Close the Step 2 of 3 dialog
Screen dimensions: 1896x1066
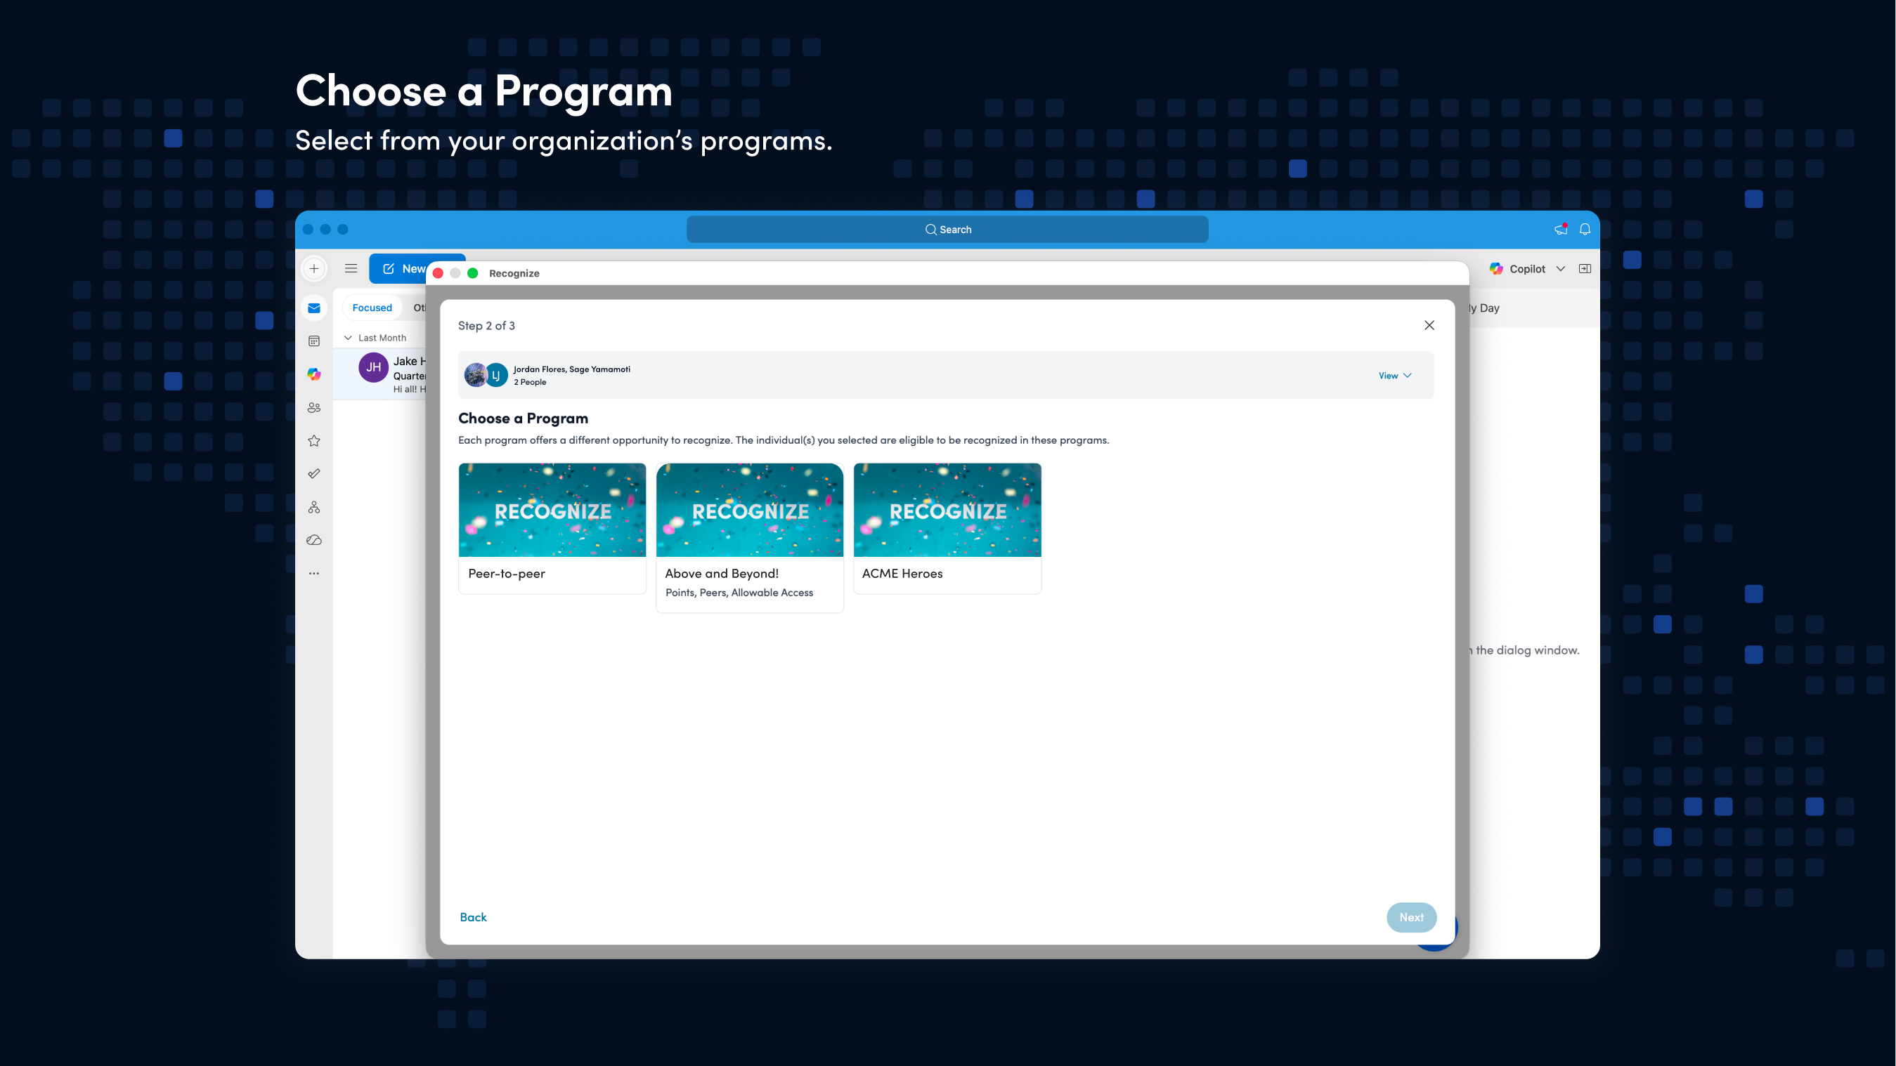1429,325
